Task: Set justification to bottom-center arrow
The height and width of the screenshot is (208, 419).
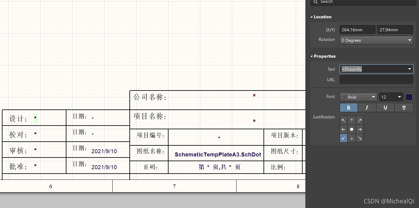Action: [x=352, y=138]
